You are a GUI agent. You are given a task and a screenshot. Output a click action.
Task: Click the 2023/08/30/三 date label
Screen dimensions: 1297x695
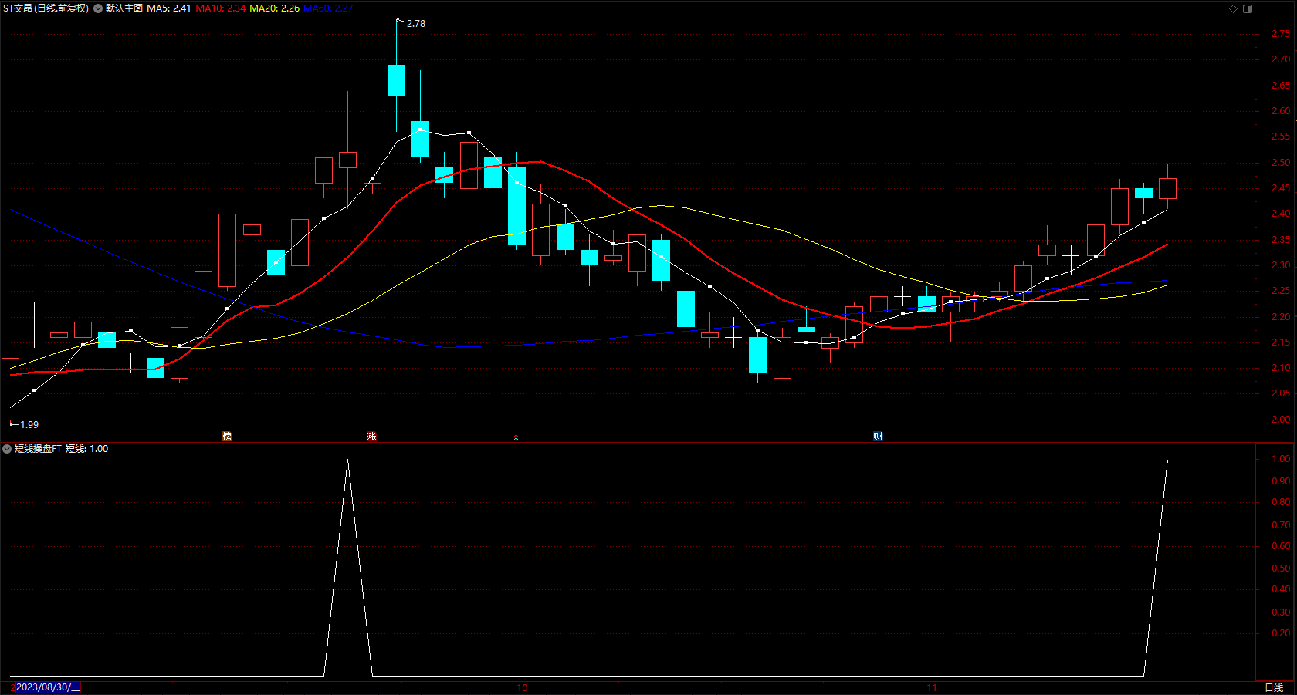pyautogui.click(x=48, y=687)
